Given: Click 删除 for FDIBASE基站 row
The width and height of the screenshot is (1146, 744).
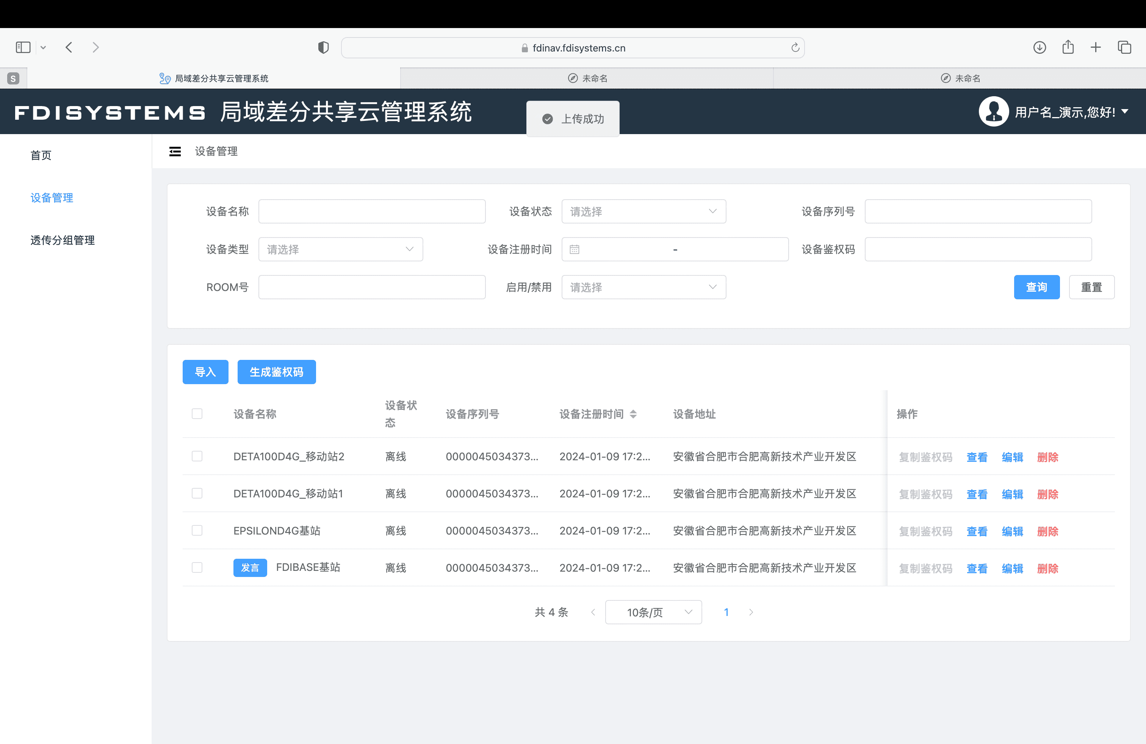Looking at the screenshot, I should [1047, 568].
